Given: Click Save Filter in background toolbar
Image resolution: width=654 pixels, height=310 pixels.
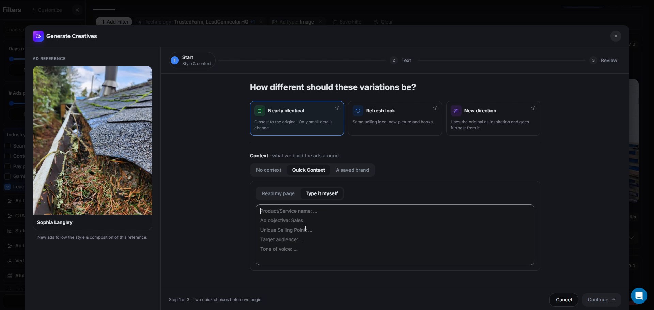Looking at the screenshot, I should click(348, 22).
